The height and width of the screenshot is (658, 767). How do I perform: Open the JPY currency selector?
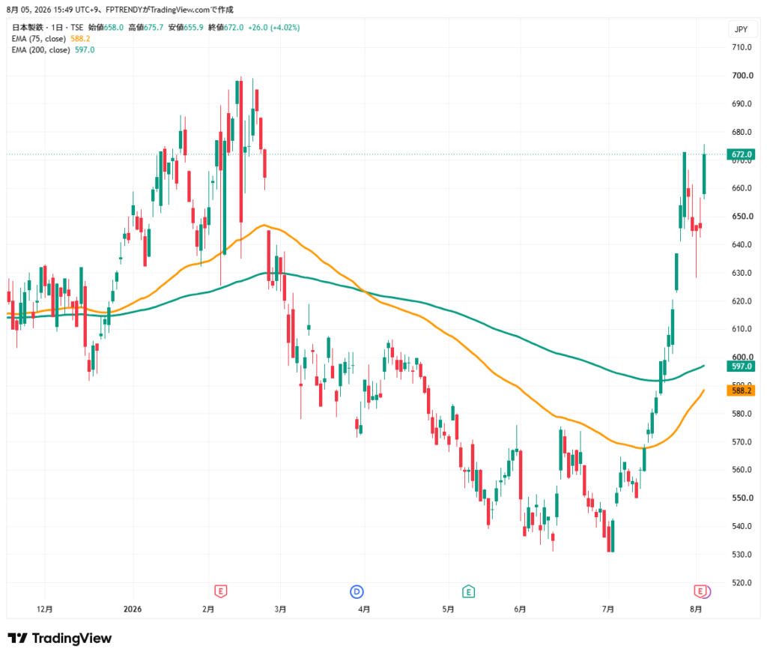click(741, 29)
